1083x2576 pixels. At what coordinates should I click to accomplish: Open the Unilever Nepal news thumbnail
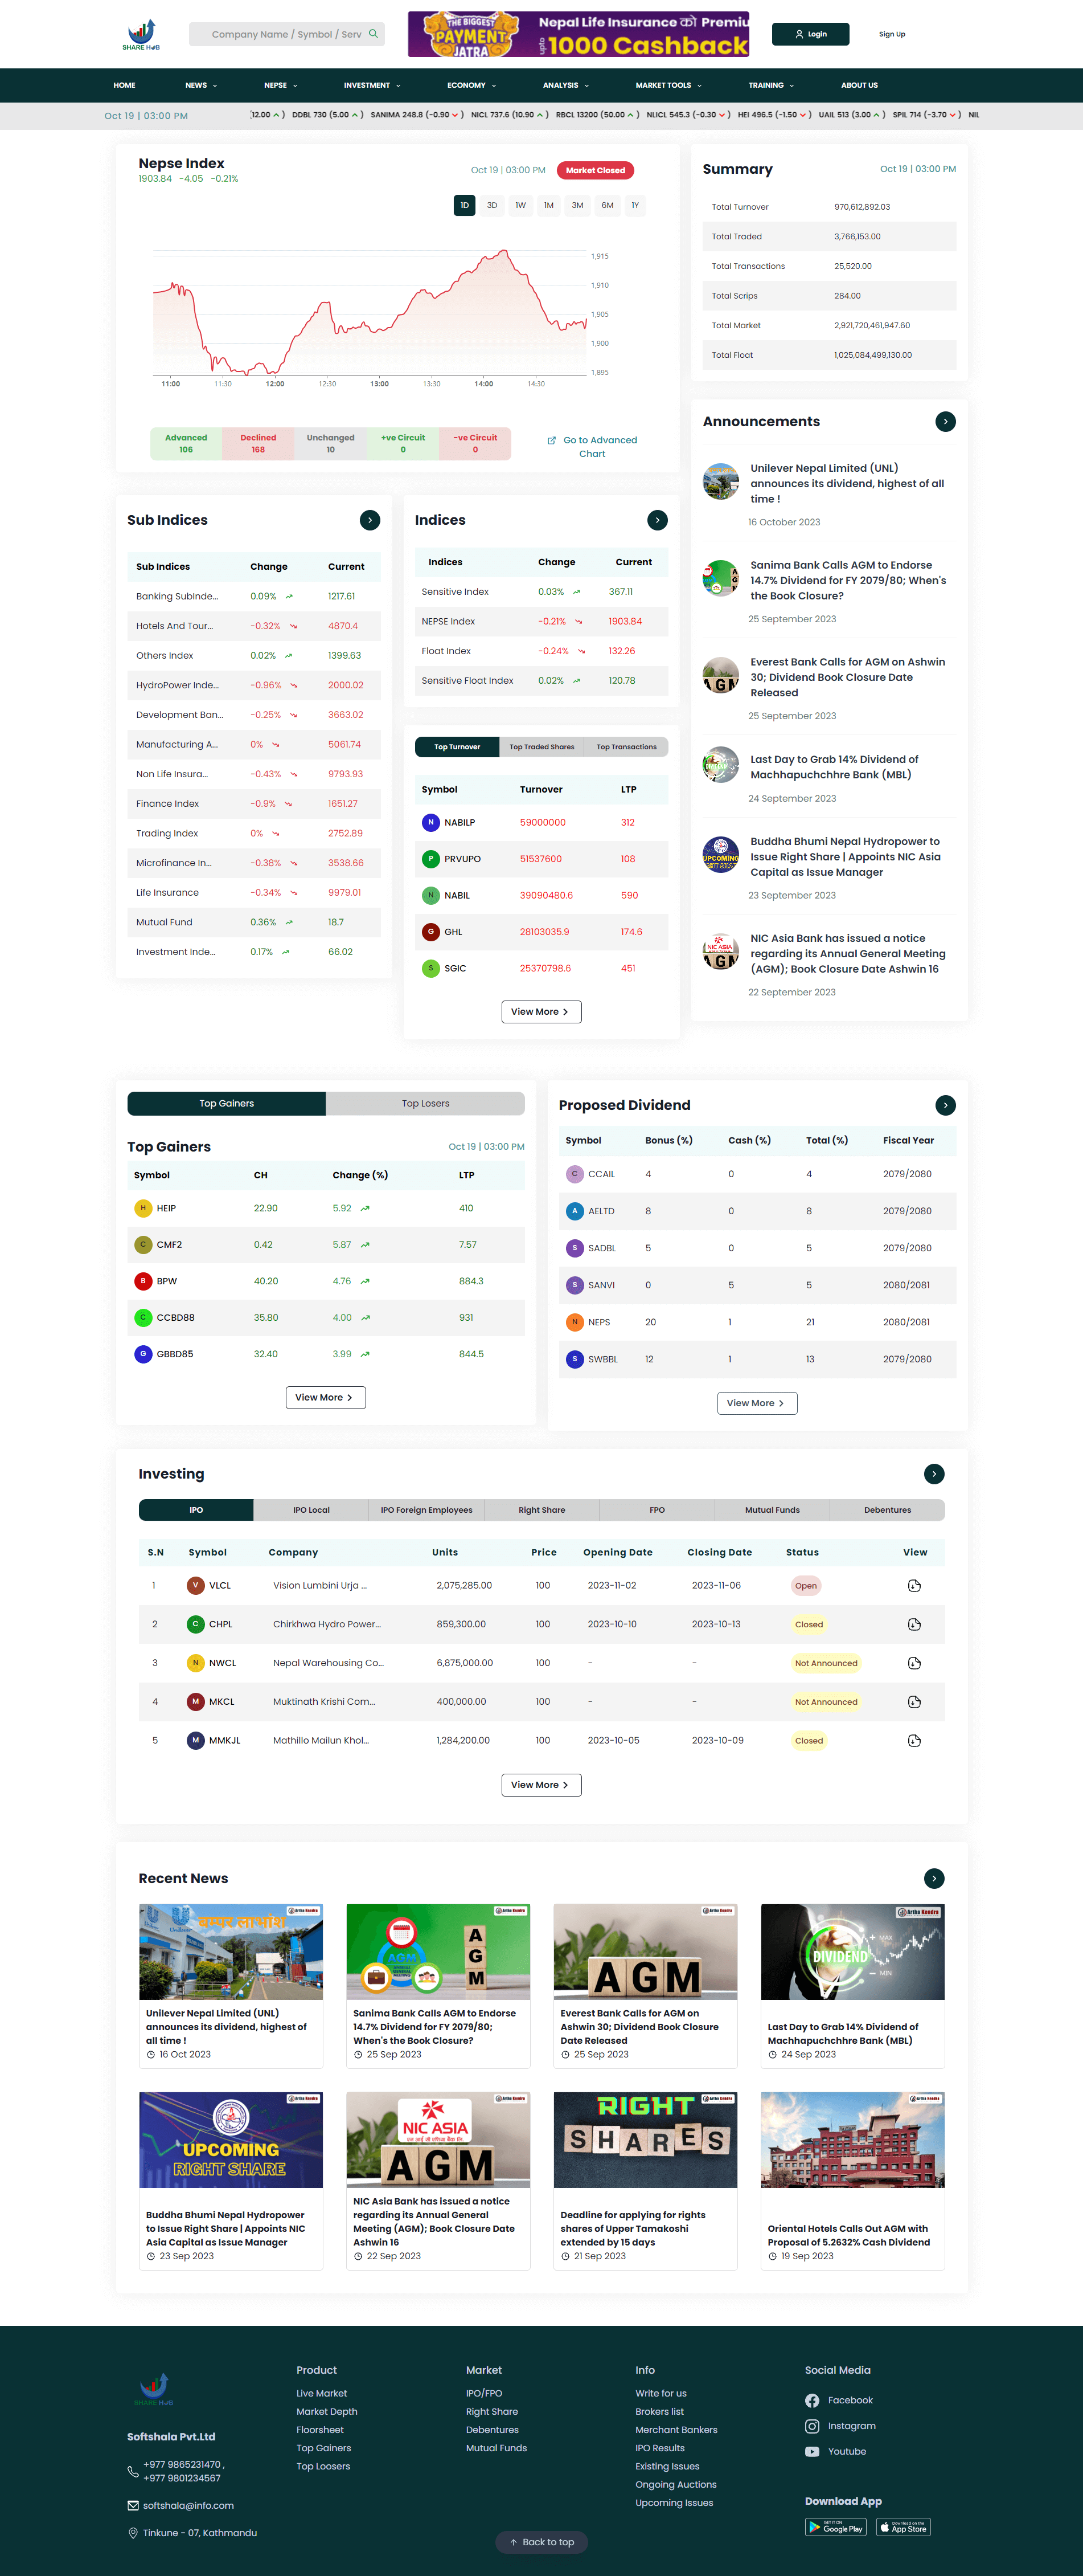(x=231, y=1952)
